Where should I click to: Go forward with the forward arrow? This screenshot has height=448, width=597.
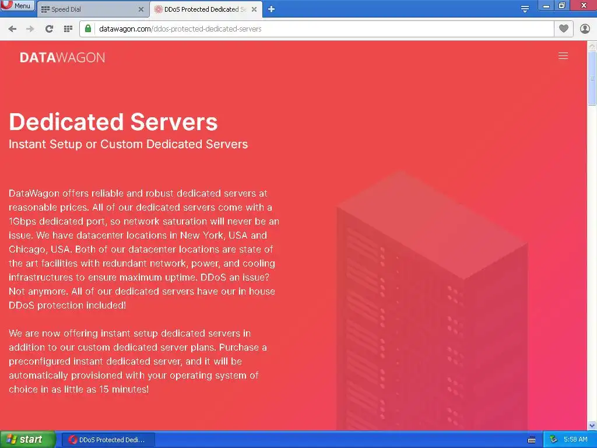tap(30, 29)
